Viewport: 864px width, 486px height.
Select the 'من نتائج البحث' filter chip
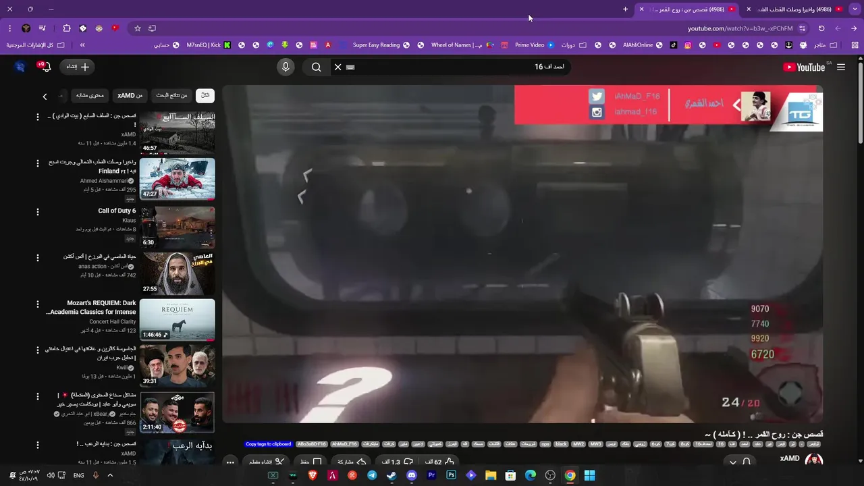coord(171,95)
